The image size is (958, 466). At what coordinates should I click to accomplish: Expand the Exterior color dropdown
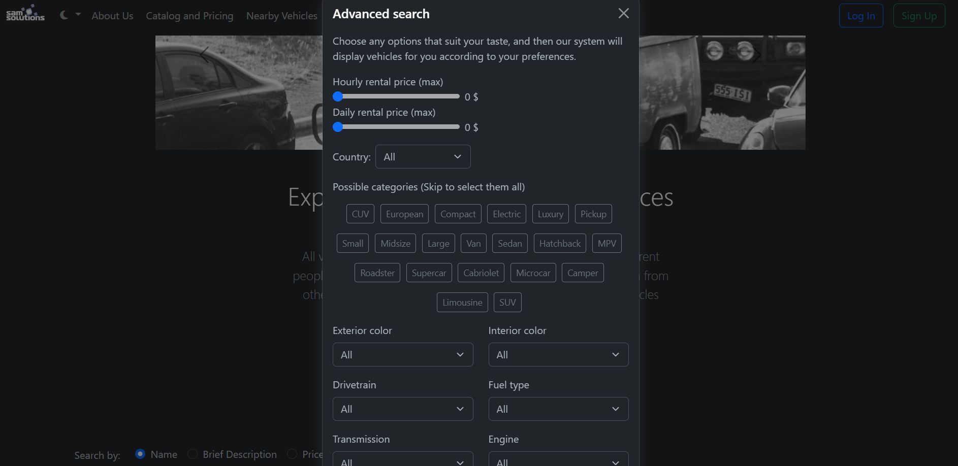402,355
